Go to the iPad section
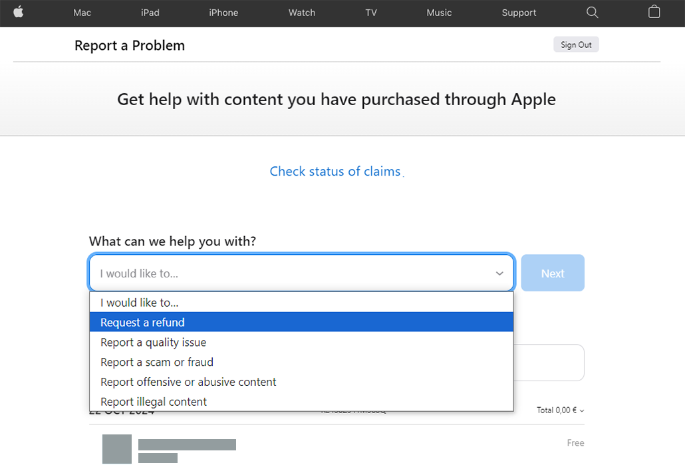The width and height of the screenshot is (685, 475). (x=150, y=13)
